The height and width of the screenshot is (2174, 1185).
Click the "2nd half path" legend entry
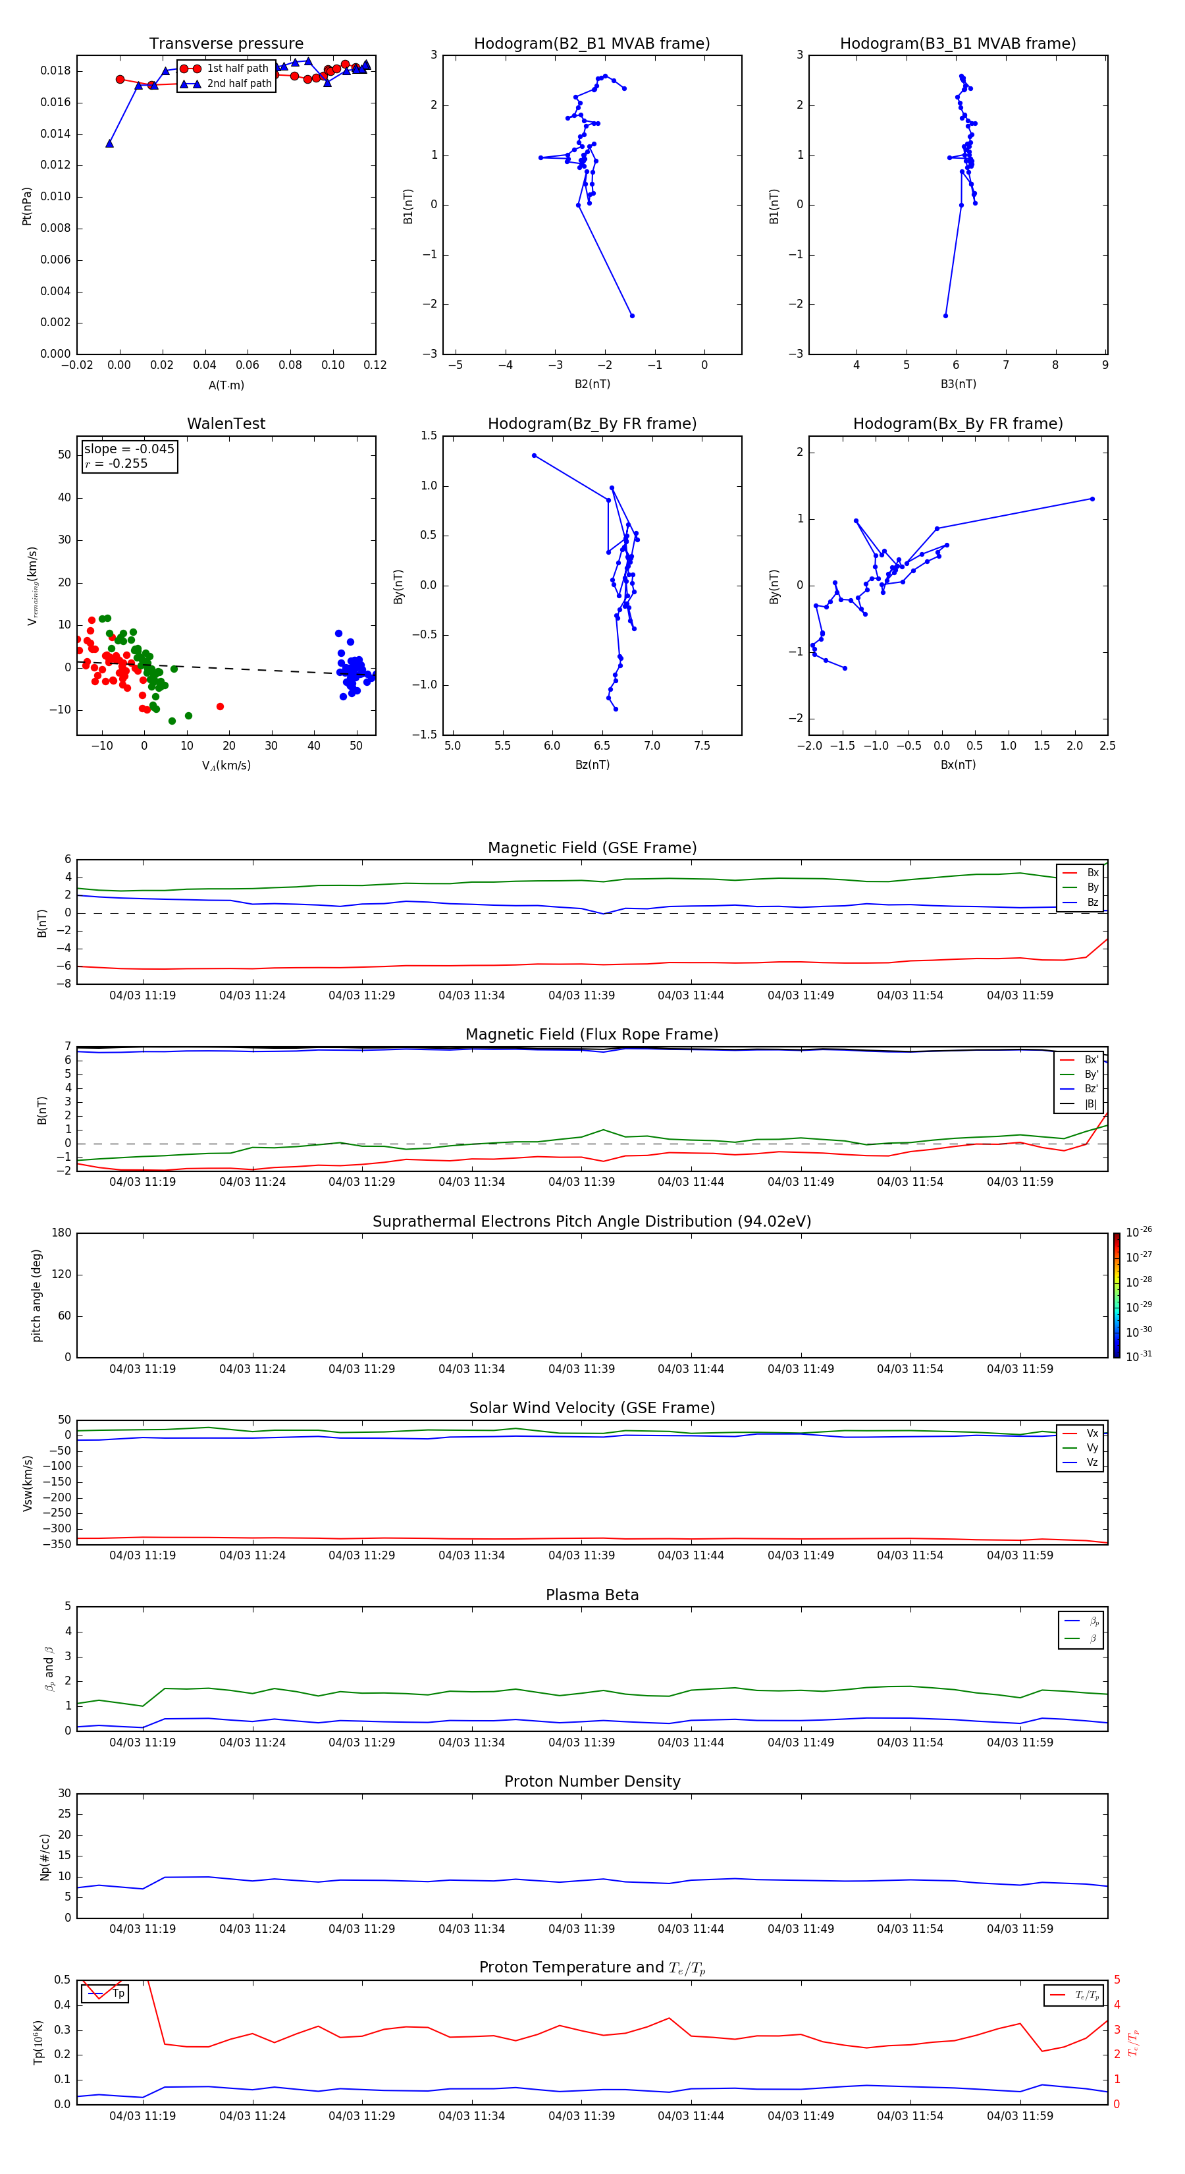(226, 84)
